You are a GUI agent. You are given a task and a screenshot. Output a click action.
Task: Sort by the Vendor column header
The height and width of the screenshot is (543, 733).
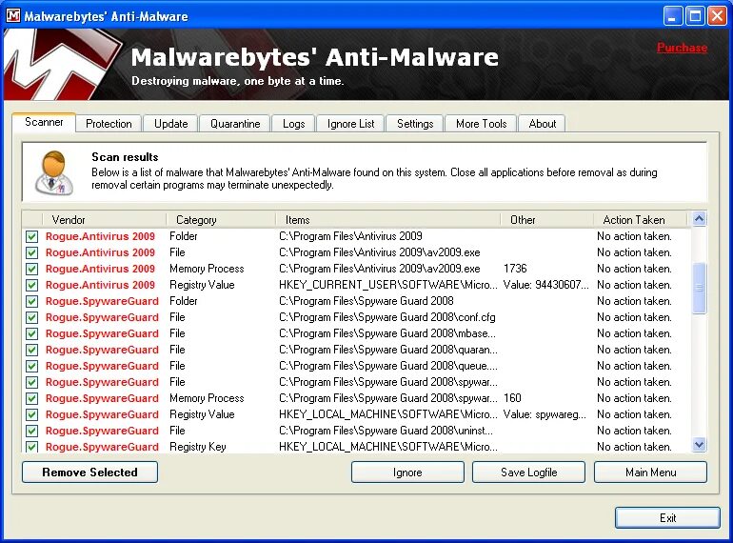(x=104, y=220)
